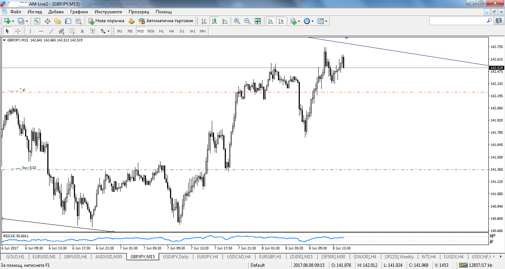The width and height of the screenshot is (505, 269).
Task: Open the Добави menu
Action: 56,12
